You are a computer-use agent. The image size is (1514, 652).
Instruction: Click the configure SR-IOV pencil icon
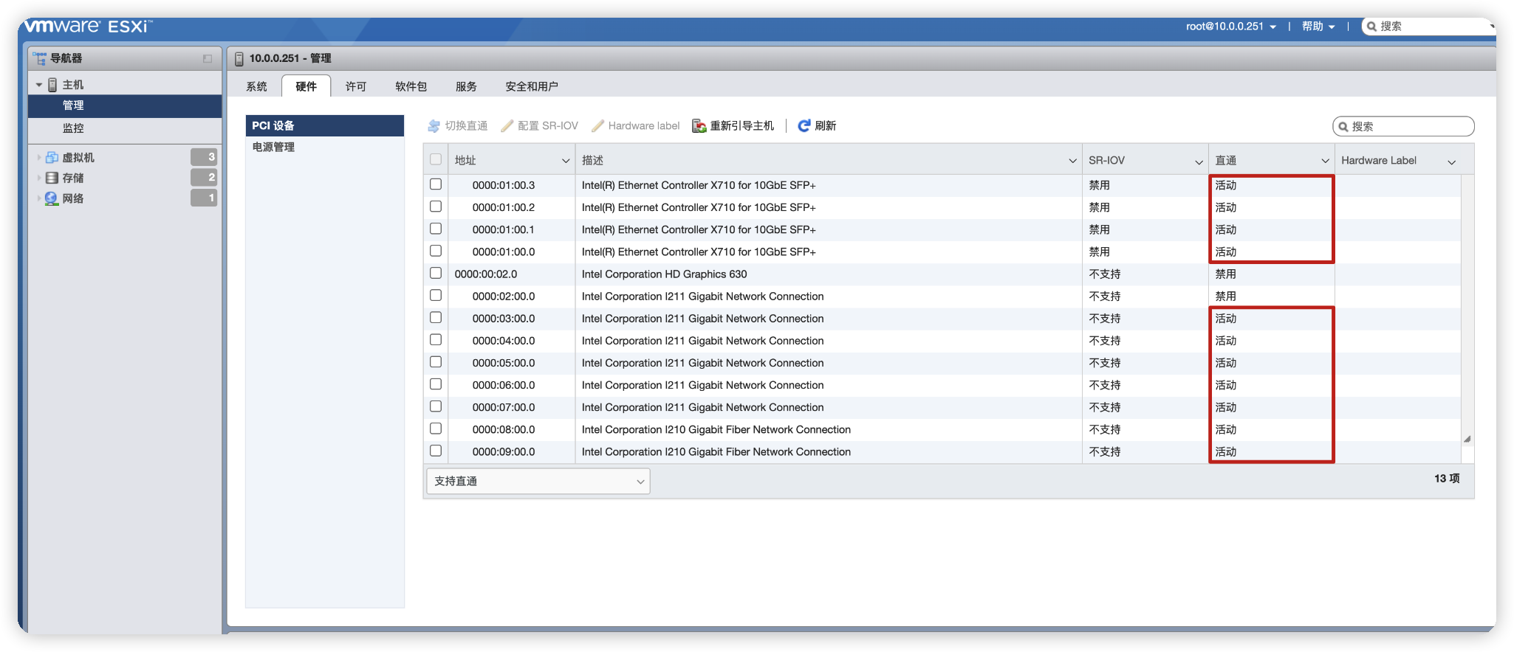(507, 126)
